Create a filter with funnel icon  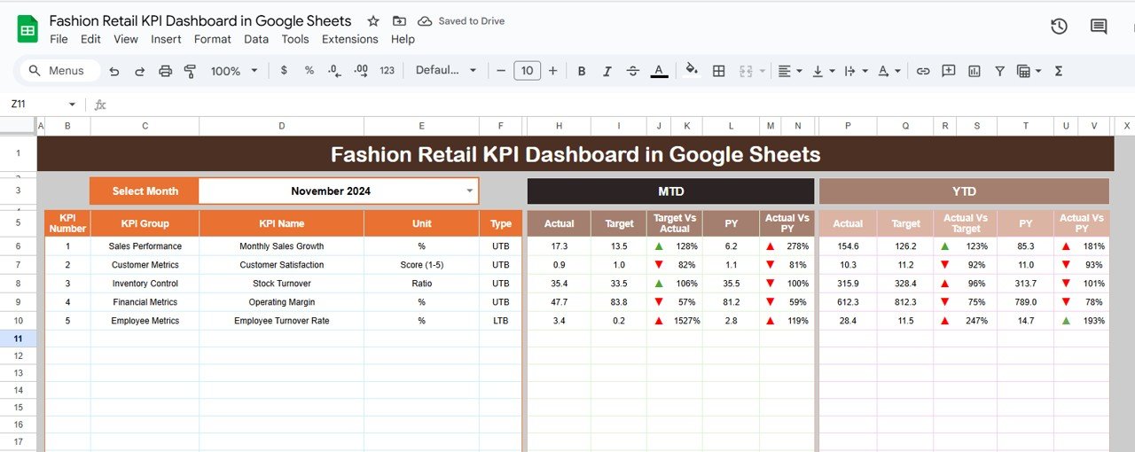pos(999,71)
